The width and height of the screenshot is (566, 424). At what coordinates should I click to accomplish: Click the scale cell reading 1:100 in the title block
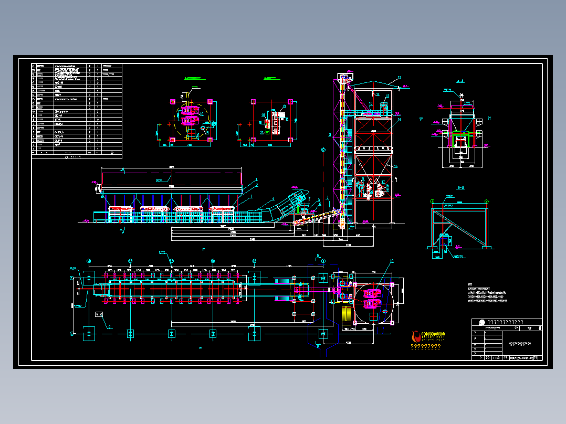[x=496, y=357]
